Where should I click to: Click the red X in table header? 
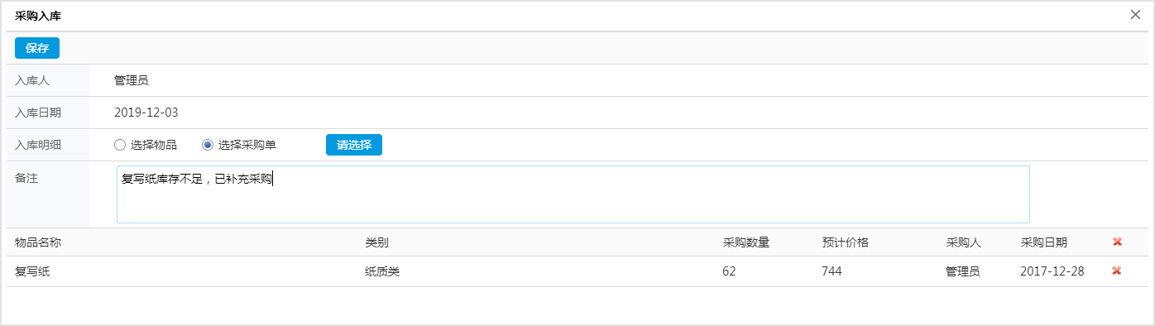(1117, 242)
